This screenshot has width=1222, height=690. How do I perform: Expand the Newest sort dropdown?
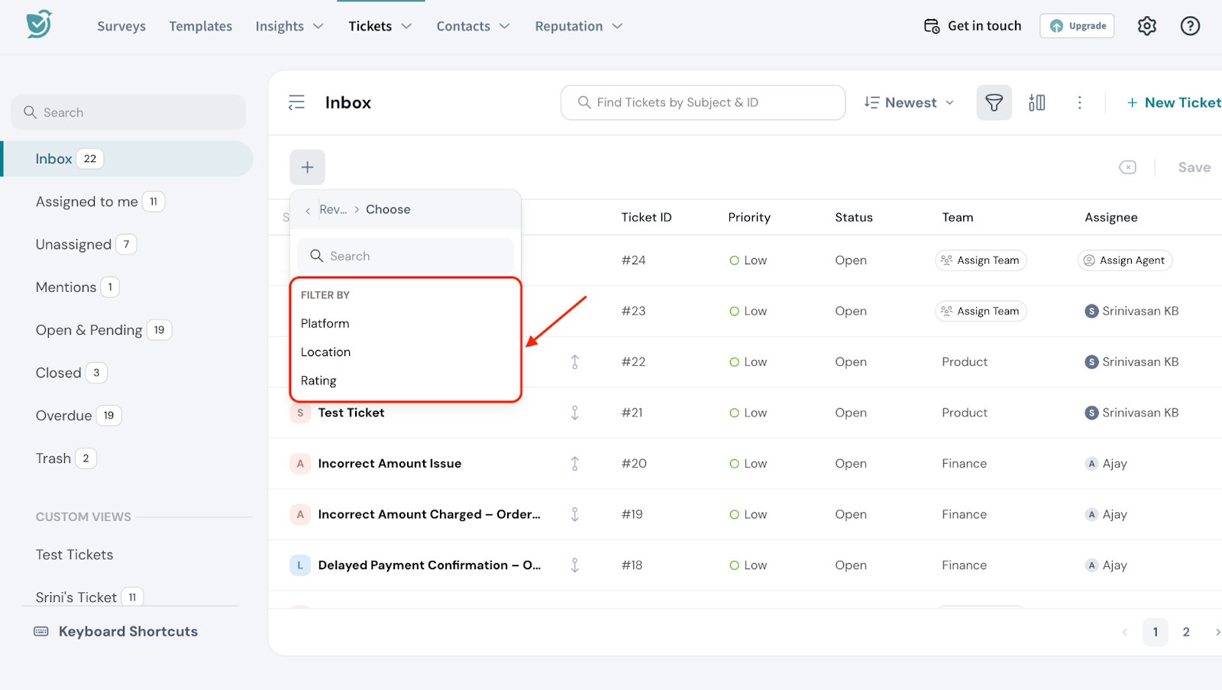coord(909,102)
